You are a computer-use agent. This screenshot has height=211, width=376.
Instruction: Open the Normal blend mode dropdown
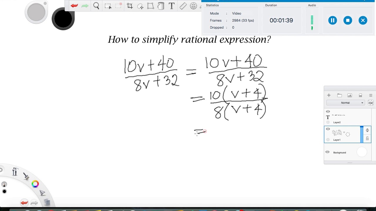345,103
